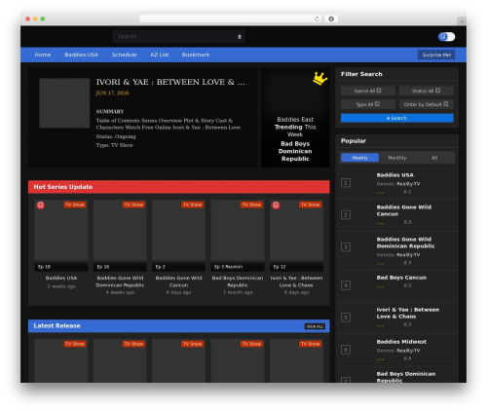The image size is (487, 412).
Task: Open IVORI & YAE : BETWEEN LOVE title link
Action: tap(170, 82)
